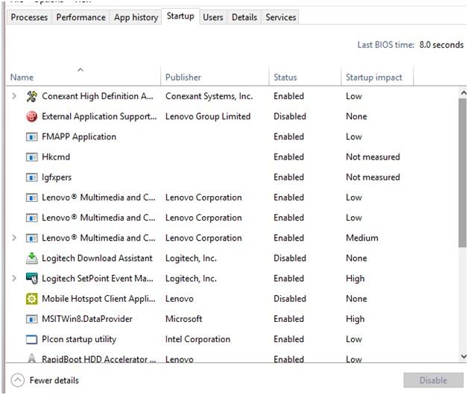Image resolution: width=468 pixels, height=395 pixels.
Task: Click the scrollbar down arrow
Action: coord(464,356)
